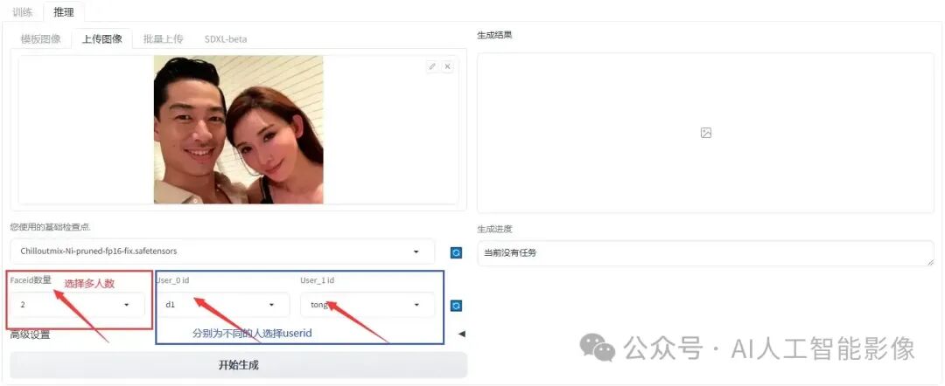This screenshot has height=386, width=945.
Task: Refresh the user id list
Action: (x=456, y=306)
